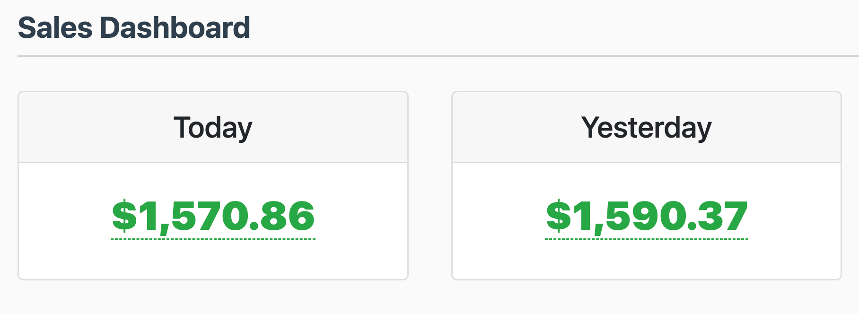
Task: Click the 590 digits in Yesterday's total
Action: (641, 216)
